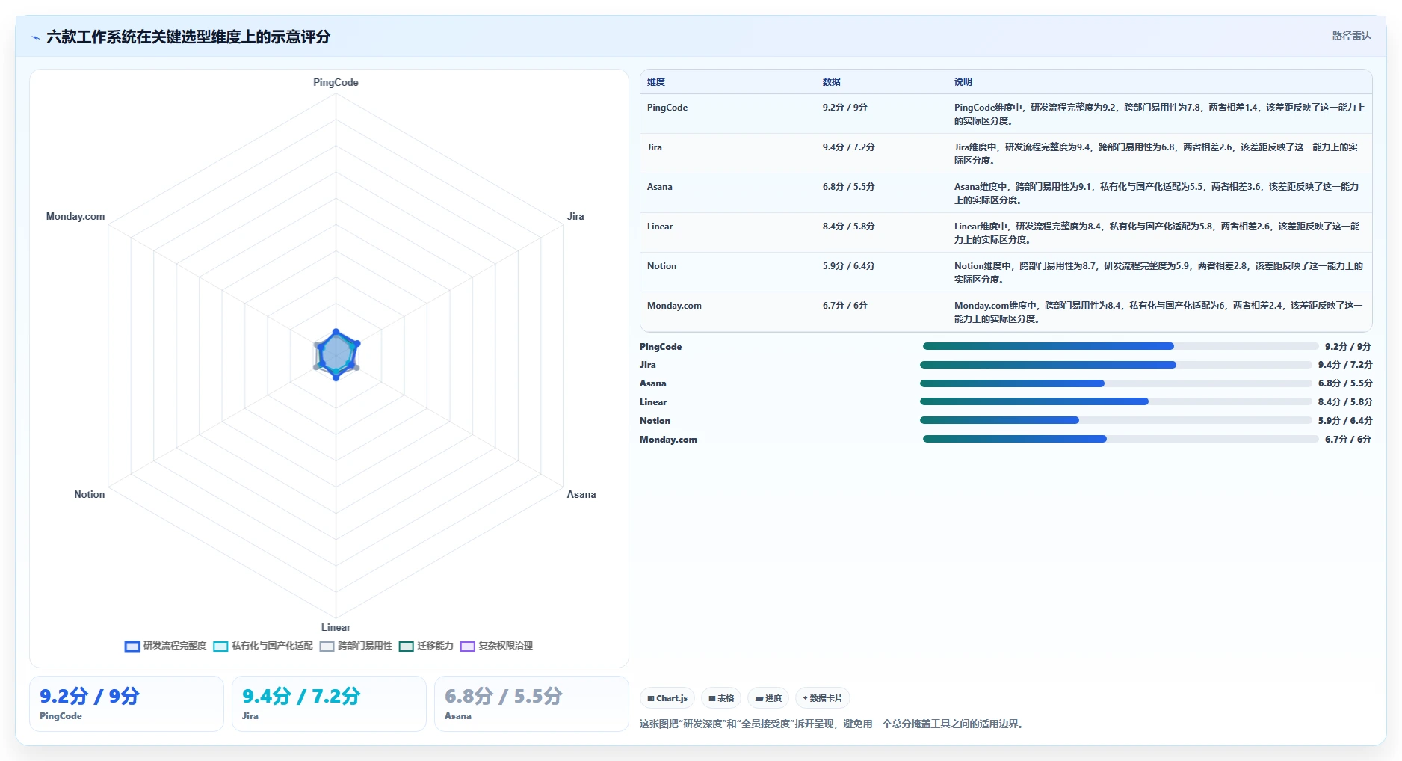The height and width of the screenshot is (761, 1402).
Task: Click the PingCode label beside its progress bar
Action: (x=661, y=347)
